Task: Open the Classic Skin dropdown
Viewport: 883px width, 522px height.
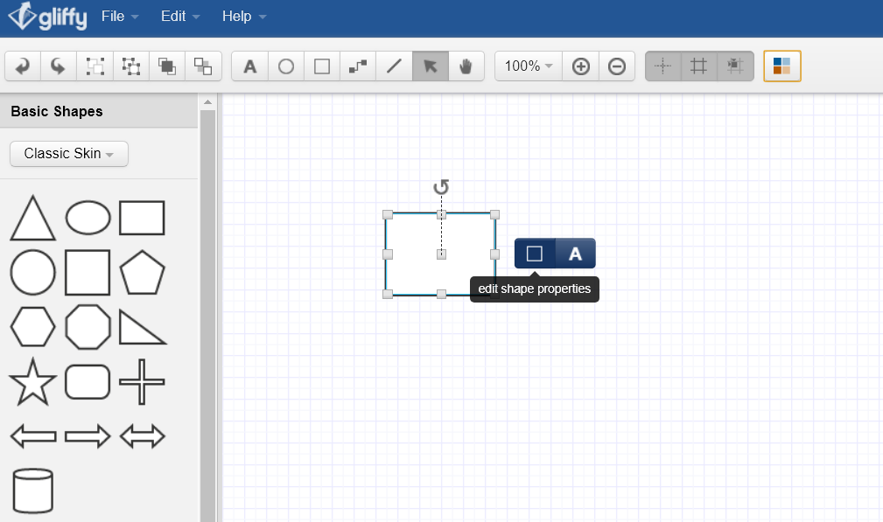Action: click(69, 154)
